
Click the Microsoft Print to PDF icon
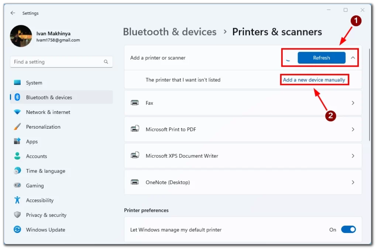[135, 129]
